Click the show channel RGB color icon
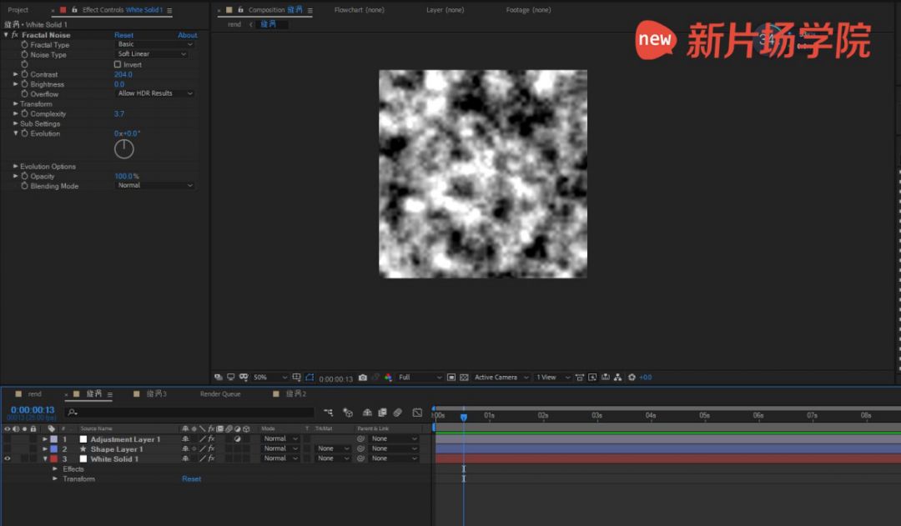 tap(388, 378)
